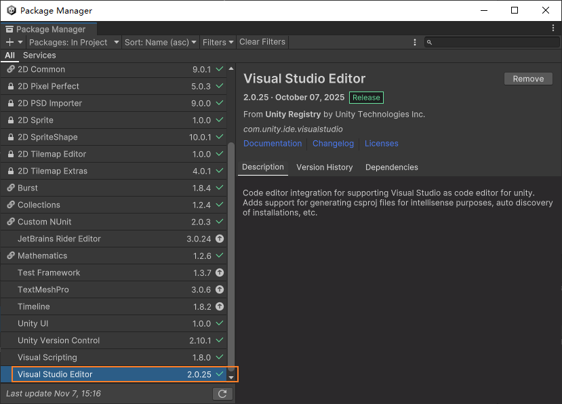Click the link icon beside 2D Common
The image size is (562, 404).
point(11,69)
